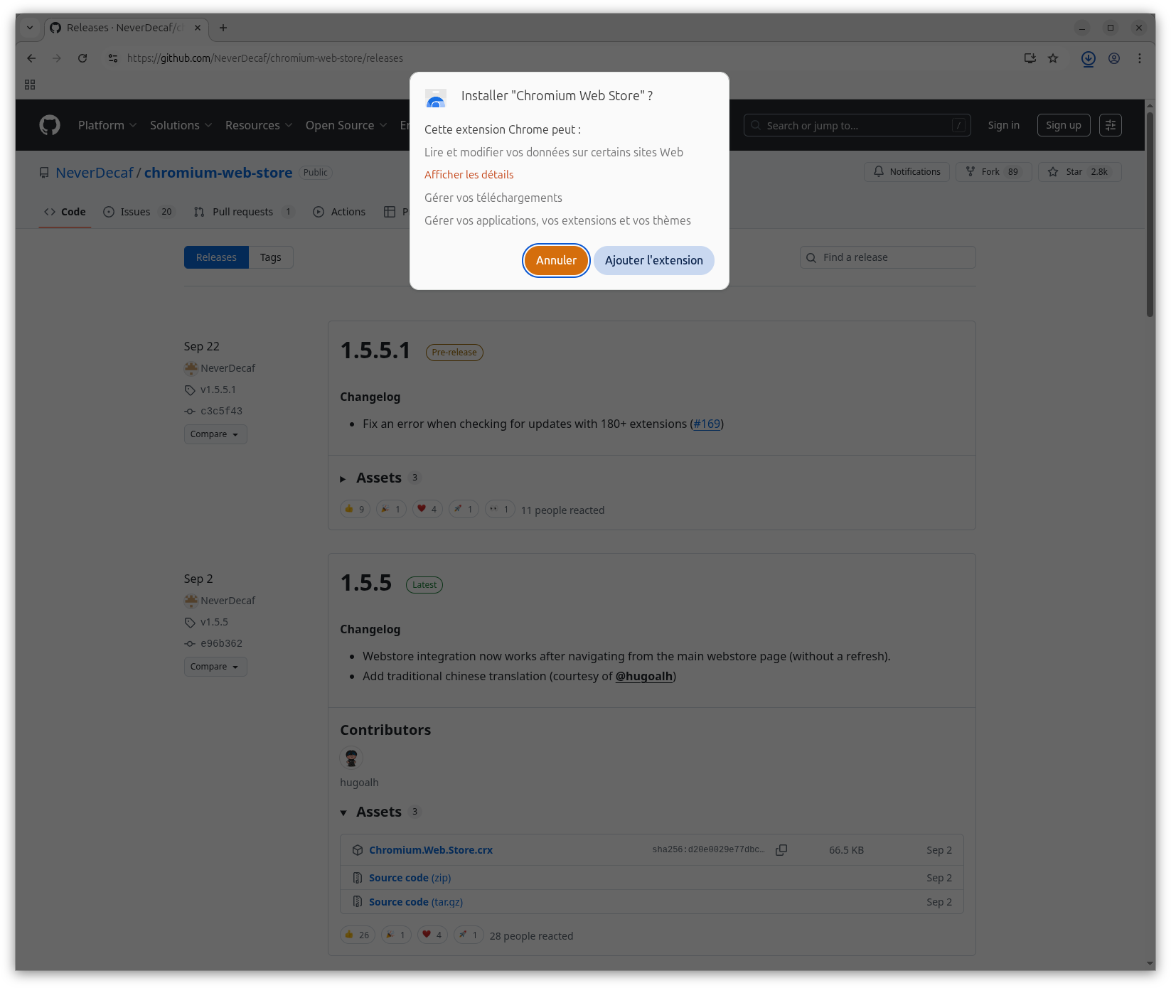Click the GitHub logo icon

tap(50, 125)
